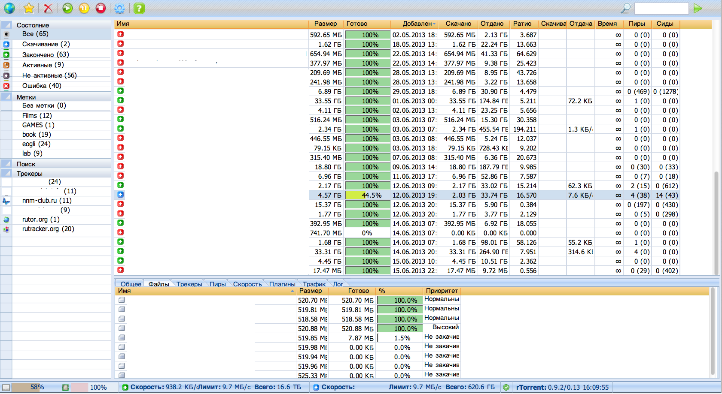Viewport: 722px width, 394px height.
Task: Switch to the Плагины tab
Action: [282, 284]
